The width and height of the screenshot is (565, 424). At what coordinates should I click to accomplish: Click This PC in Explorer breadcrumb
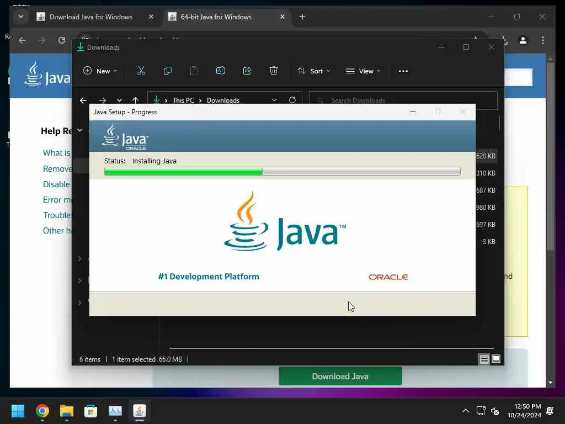(x=183, y=100)
